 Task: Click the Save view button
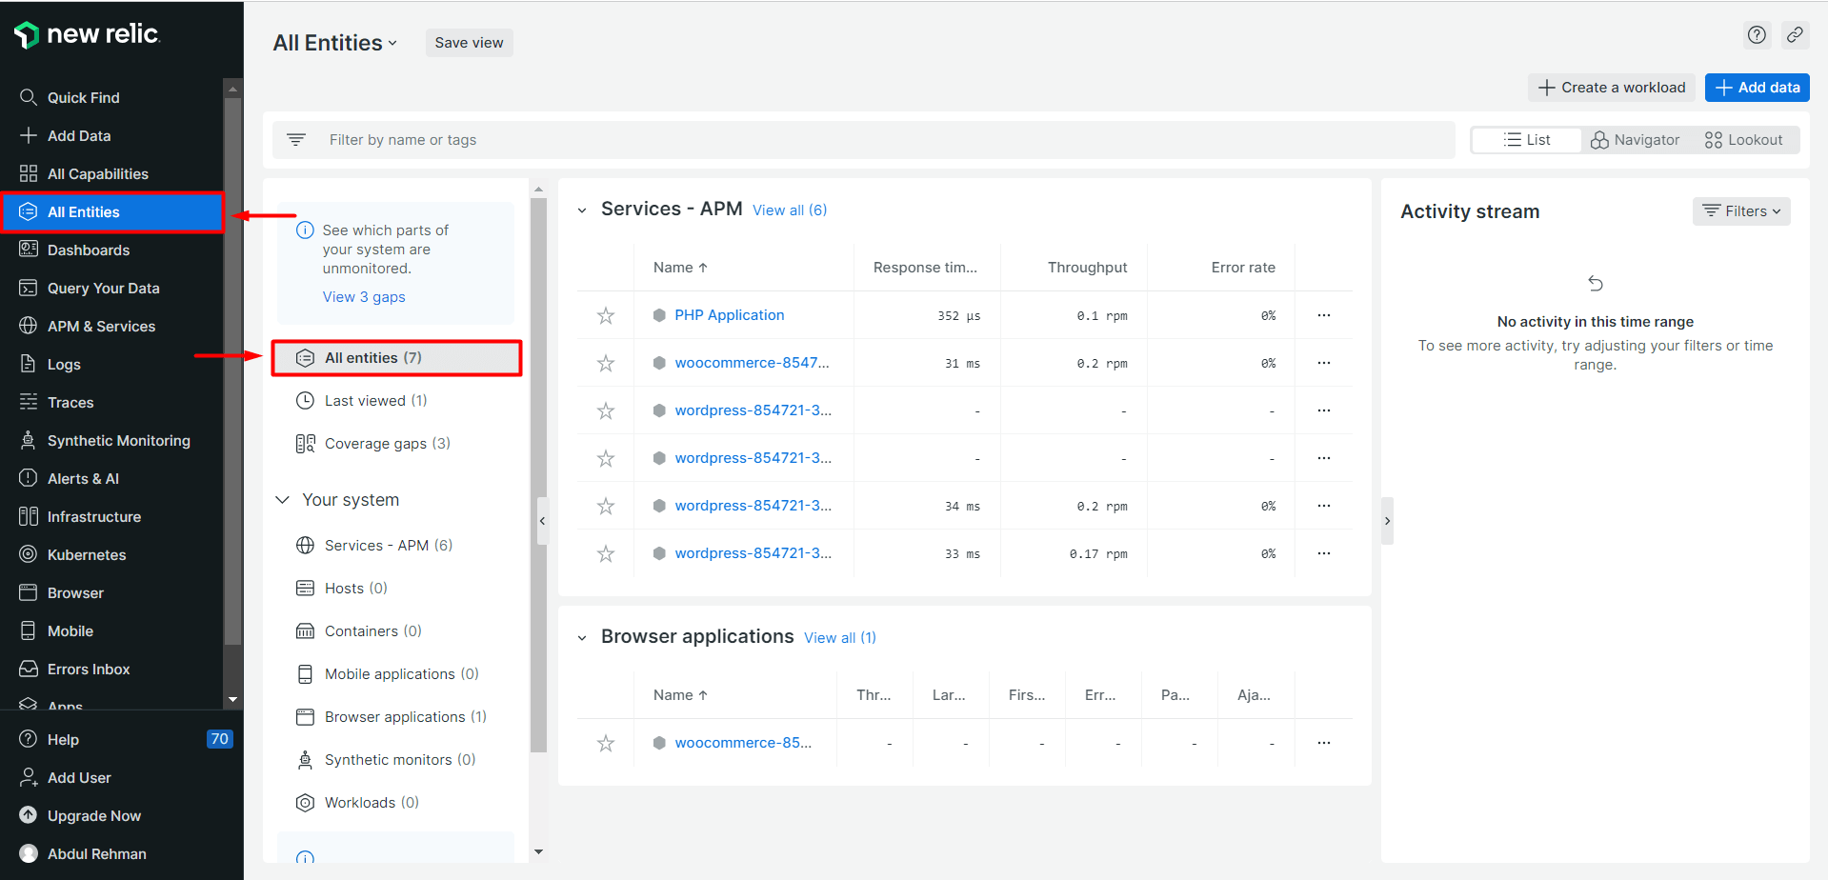pyautogui.click(x=469, y=43)
